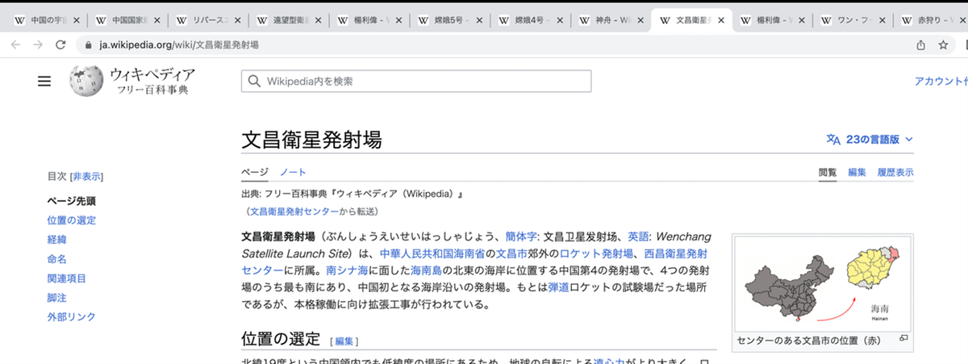This screenshot has width=968, height=364.
Task: Open the ウィキペディア フリー百科事典 wordmark
Action: [152, 82]
